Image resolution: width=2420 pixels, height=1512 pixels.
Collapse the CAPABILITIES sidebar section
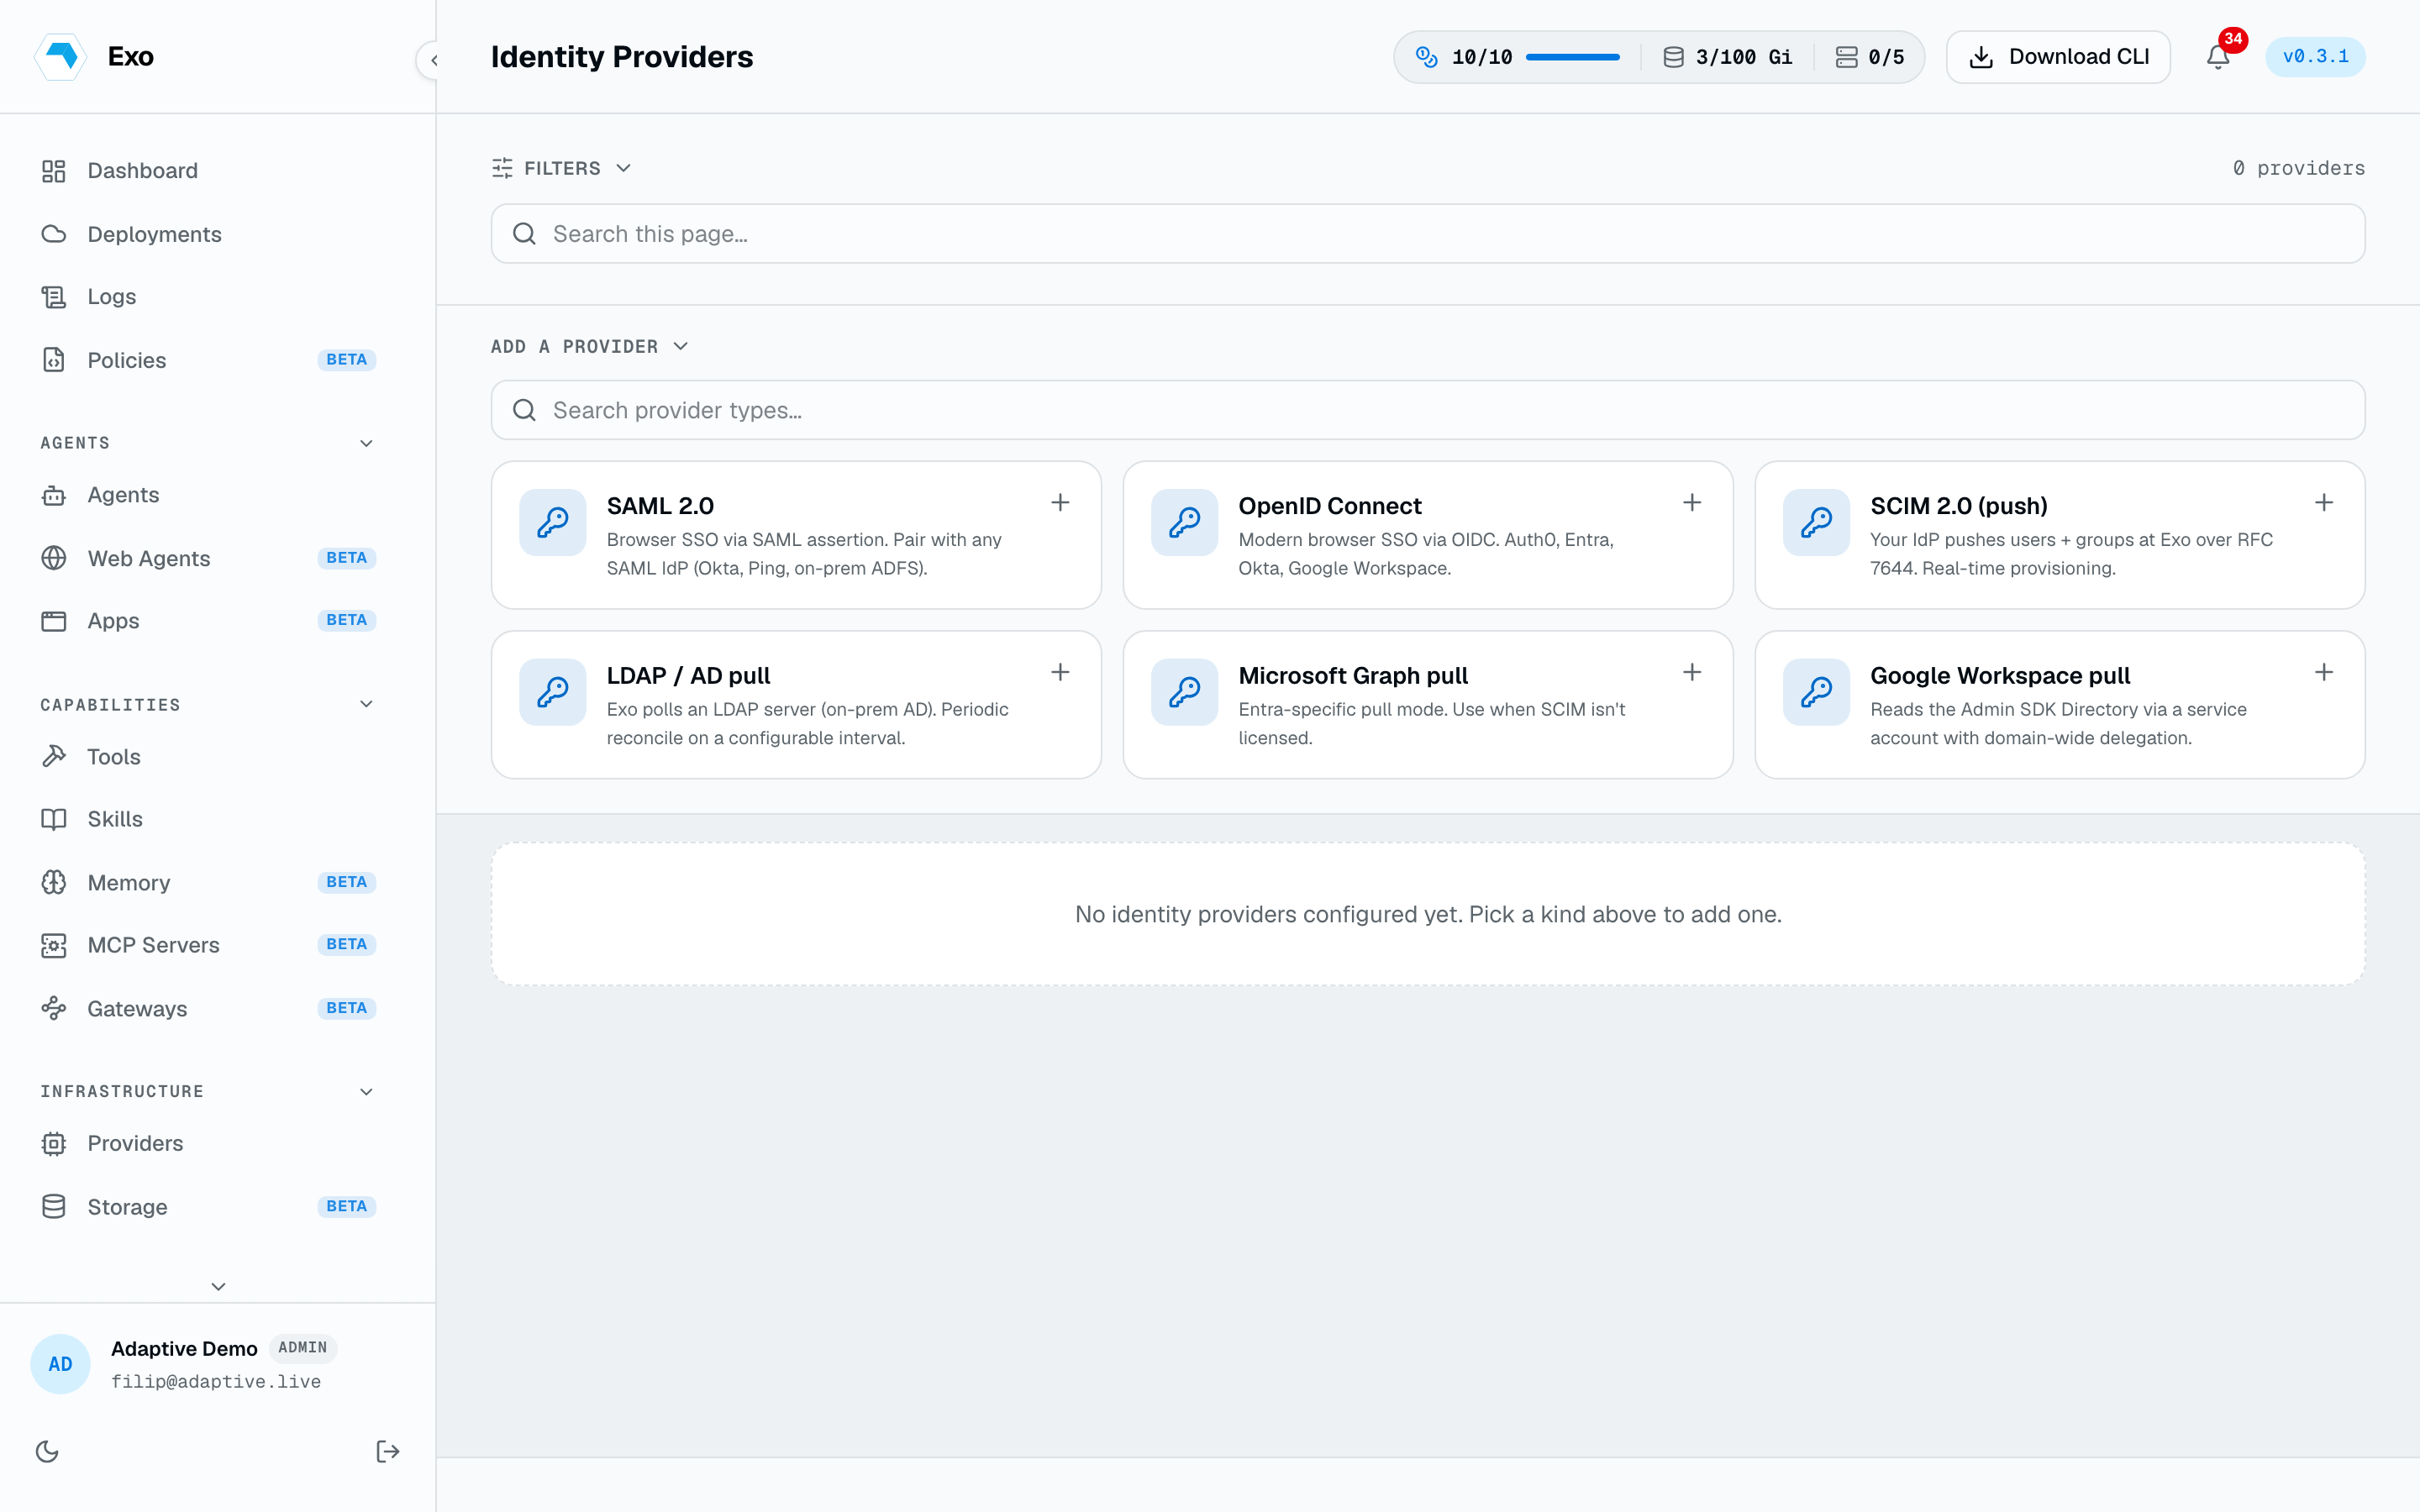pyautogui.click(x=366, y=704)
